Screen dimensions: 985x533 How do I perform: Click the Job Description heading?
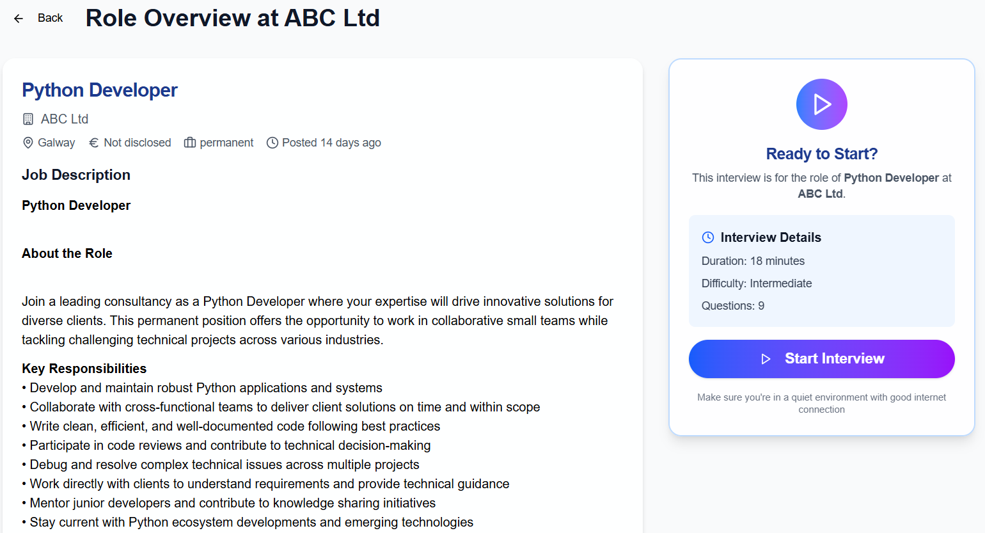click(x=75, y=174)
